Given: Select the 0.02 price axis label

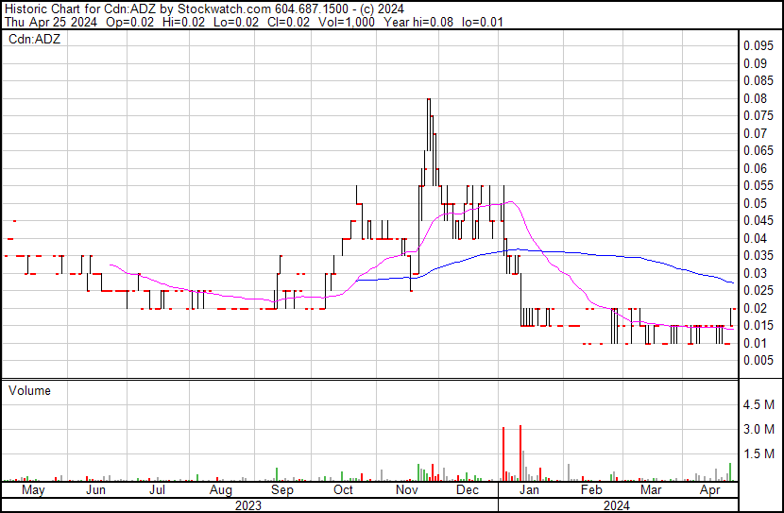Looking at the screenshot, I should tap(755, 309).
